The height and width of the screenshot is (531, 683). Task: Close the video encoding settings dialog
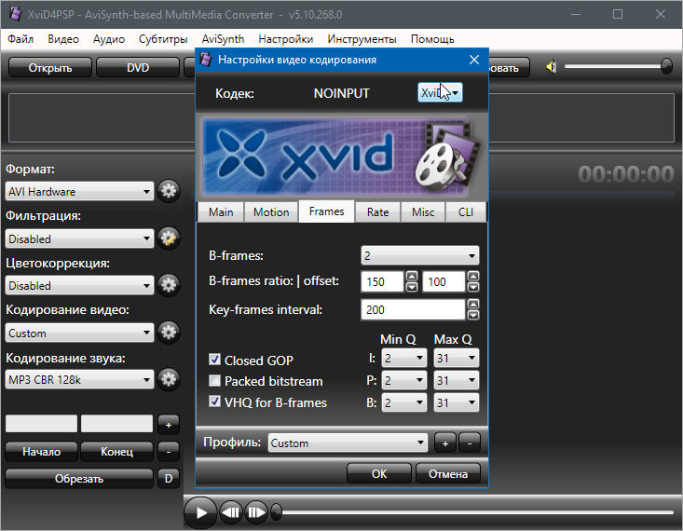point(474,60)
